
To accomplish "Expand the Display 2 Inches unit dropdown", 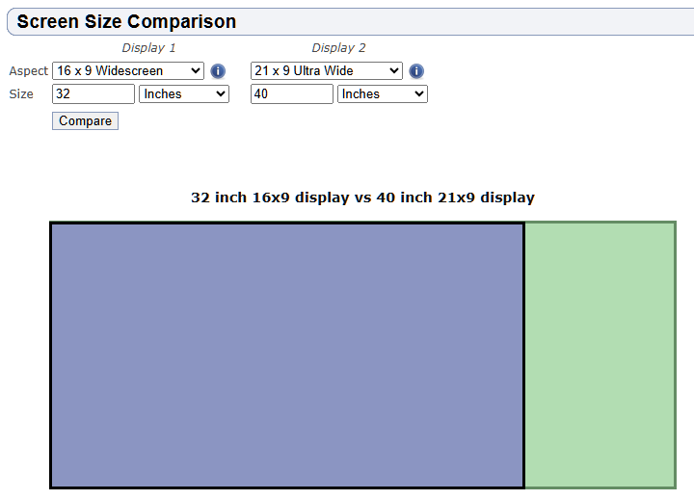I will point(382,94).
